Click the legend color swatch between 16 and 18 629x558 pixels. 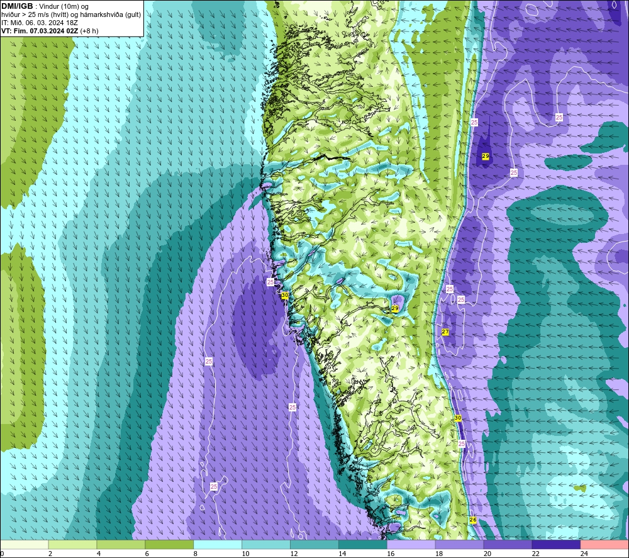[411, 544]
